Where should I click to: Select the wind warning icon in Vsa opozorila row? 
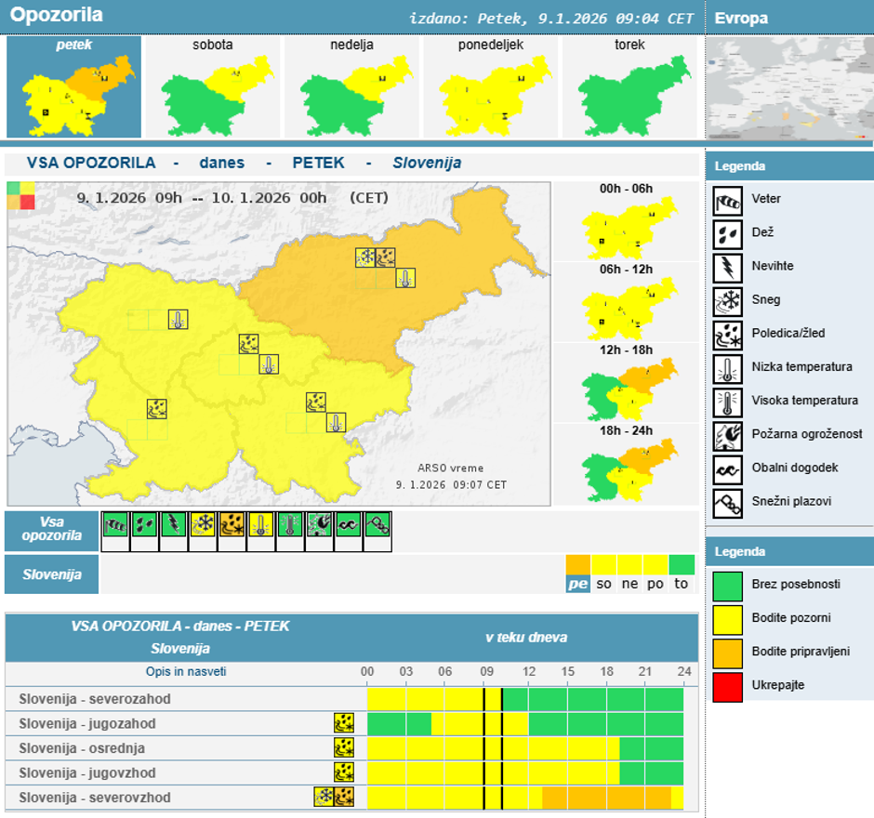pyautogui.click(x=115, y=525)
